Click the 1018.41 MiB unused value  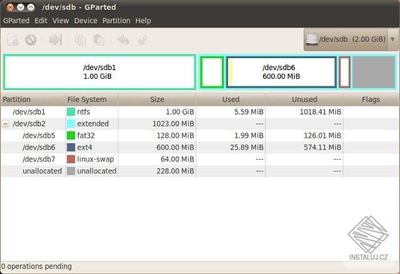pos(320,112)
